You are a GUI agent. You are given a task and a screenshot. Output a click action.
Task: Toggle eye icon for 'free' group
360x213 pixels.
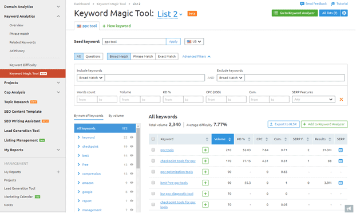tap(132, 164)
